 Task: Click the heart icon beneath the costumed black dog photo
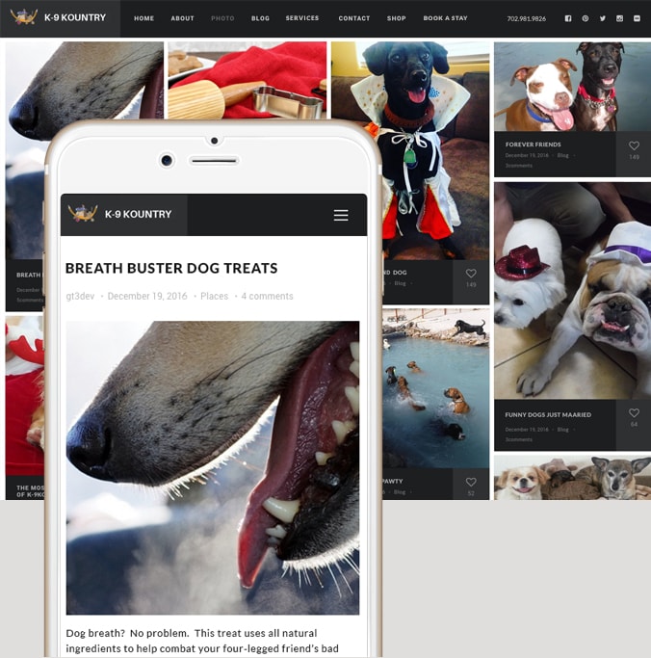(x=471, y=274)
